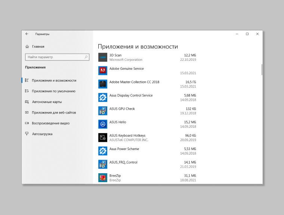Click the Приложения и возможности page heading
This screenshot has height=215, width=284.
[138, 47]
